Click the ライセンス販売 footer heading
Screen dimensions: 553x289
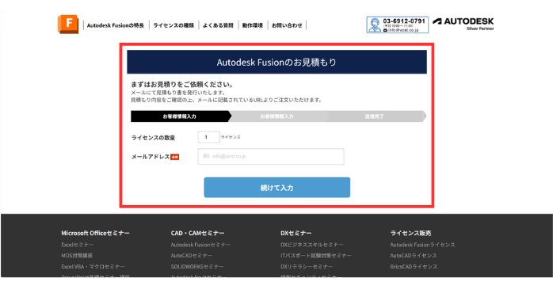(411, 233)
